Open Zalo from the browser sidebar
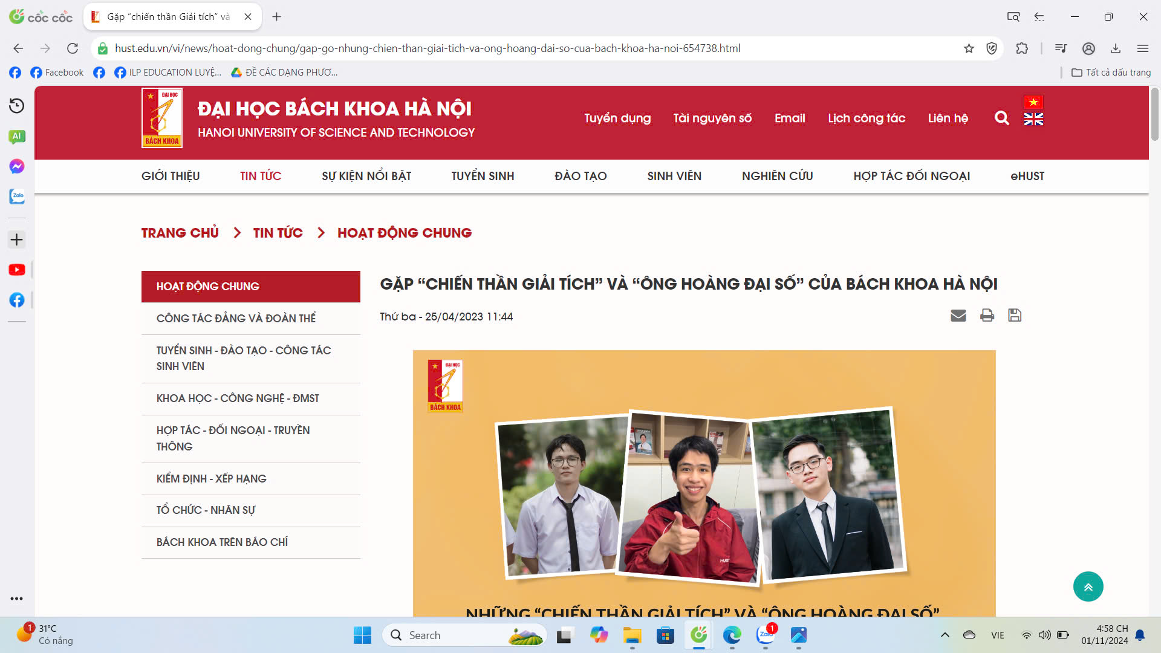The width and height of the screenshot is (1161, 653). coord(17,197)
